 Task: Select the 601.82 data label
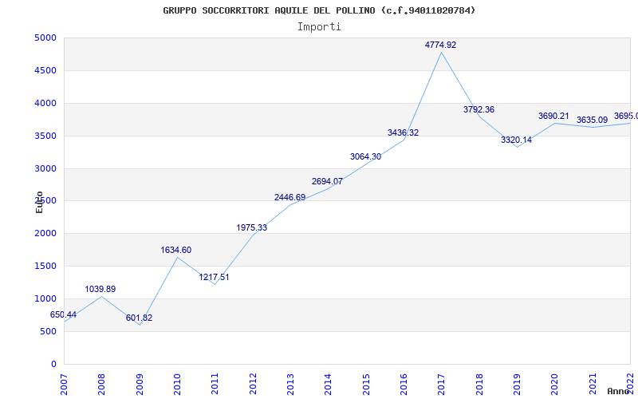tap(139, 318)
